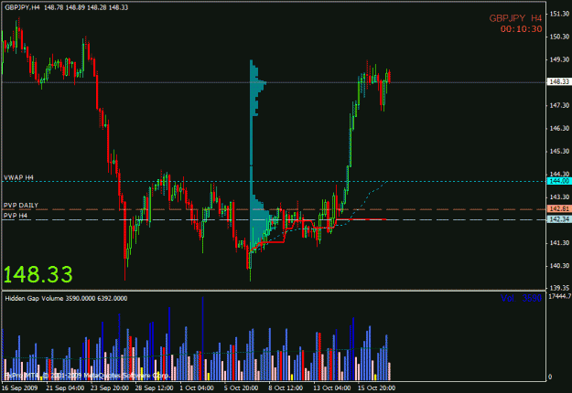The height and width of the screenshot is (393, 572).
Task: Click the 17444.7 volume scale value
Action: click(x=560, y=296)
